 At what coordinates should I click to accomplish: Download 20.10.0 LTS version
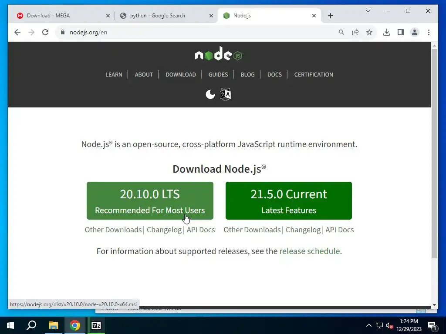tap(150, 200)
